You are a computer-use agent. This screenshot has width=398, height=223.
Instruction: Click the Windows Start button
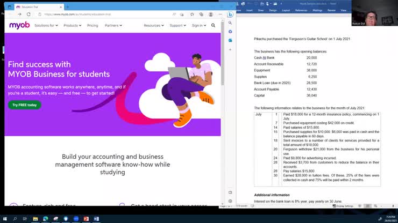(x=5, y=219)
